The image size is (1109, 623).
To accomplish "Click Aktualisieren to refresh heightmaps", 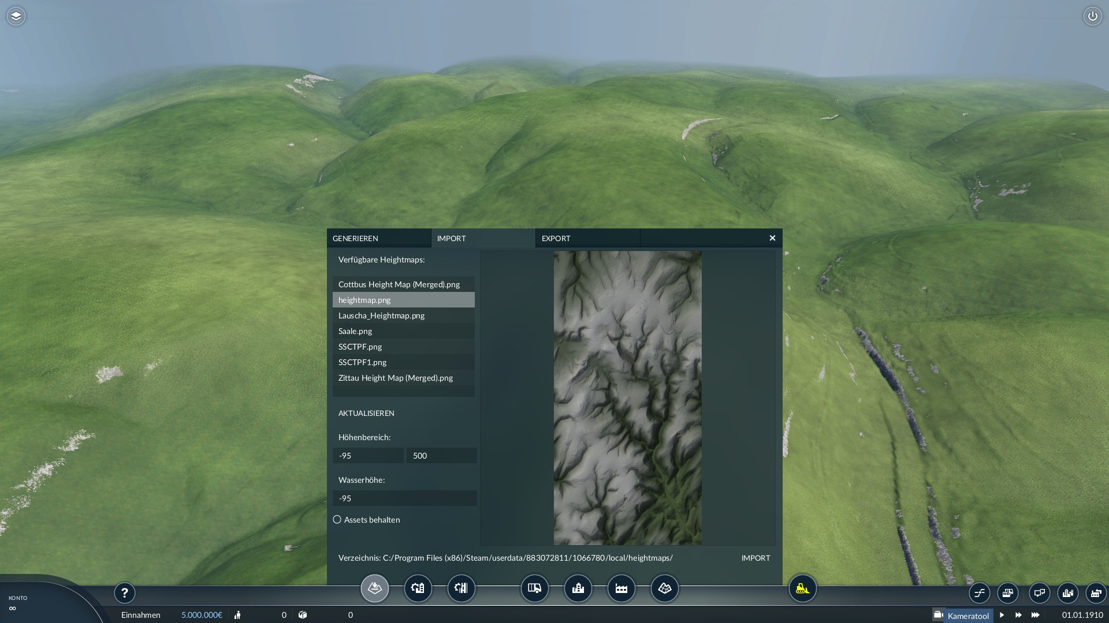I will (x=366, y=413).
